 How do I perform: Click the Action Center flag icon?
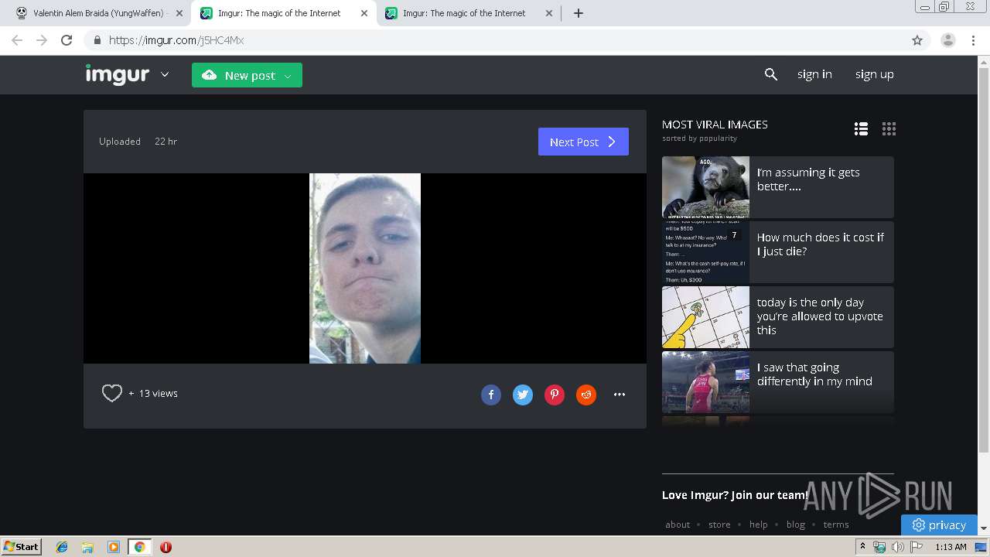click(x=917, y=547)
